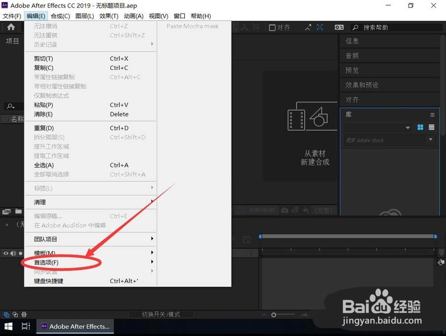
Task: Toggle the solo dot column in timeline
Action: (x=21, y=253)
